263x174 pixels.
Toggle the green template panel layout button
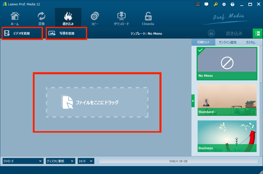(258, 33)
